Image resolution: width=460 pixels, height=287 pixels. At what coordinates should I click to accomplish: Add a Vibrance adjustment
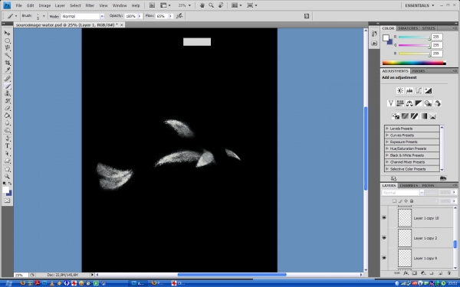[390, 103]
